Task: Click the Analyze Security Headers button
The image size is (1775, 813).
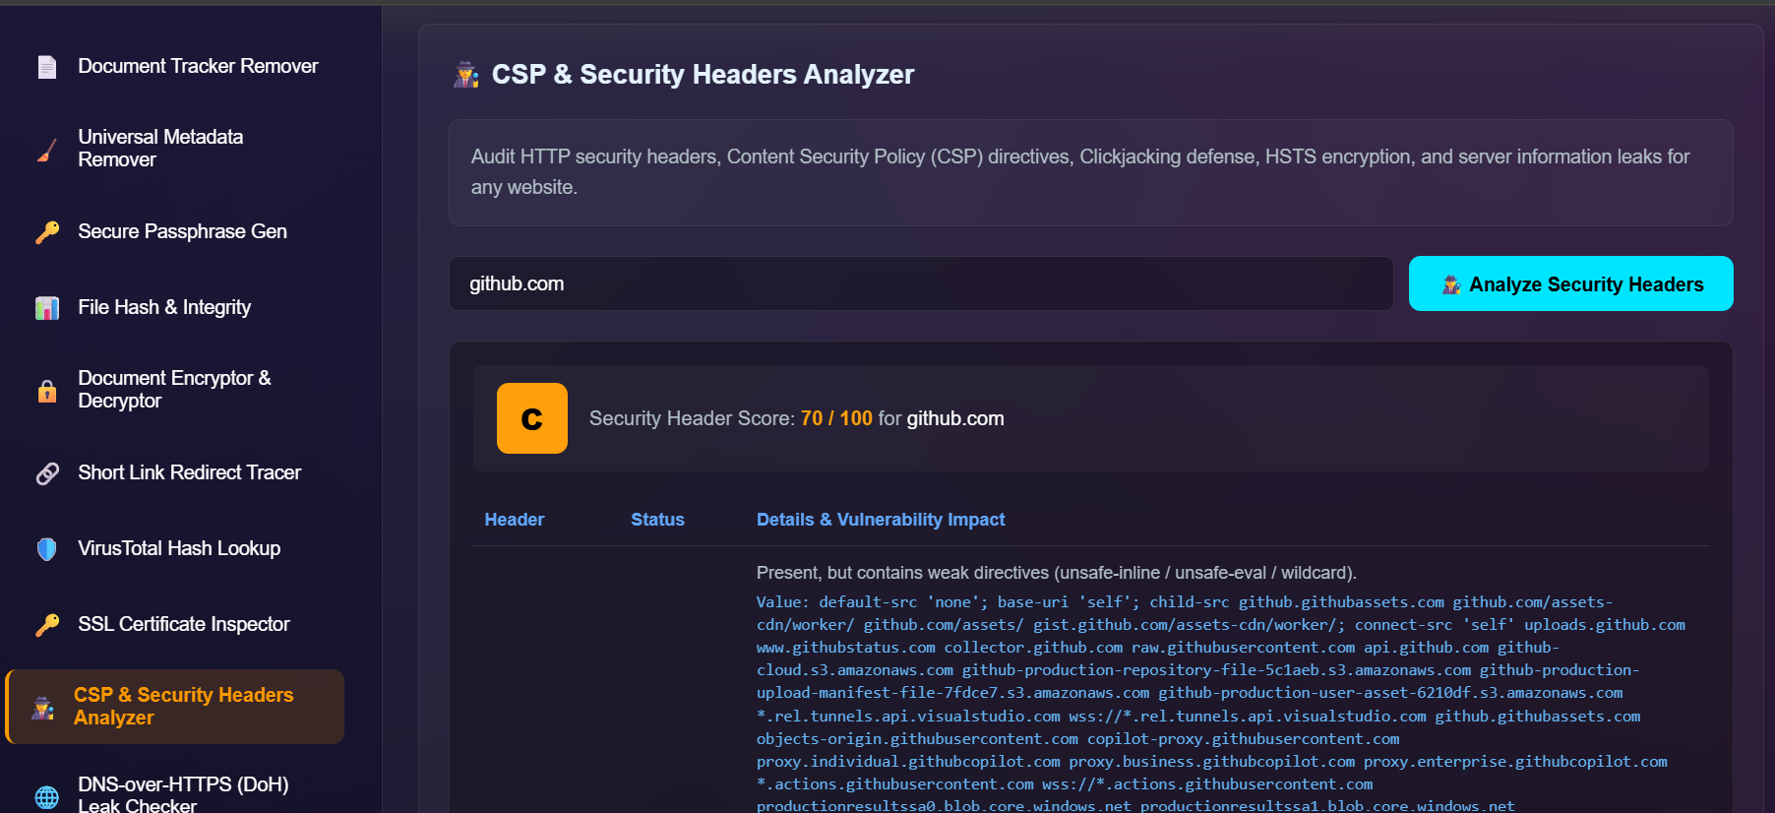Action: pos(1570,283)
